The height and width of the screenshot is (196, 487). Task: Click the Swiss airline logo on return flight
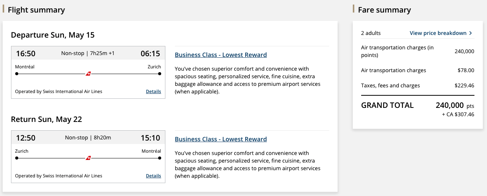[x=88, y=158]
